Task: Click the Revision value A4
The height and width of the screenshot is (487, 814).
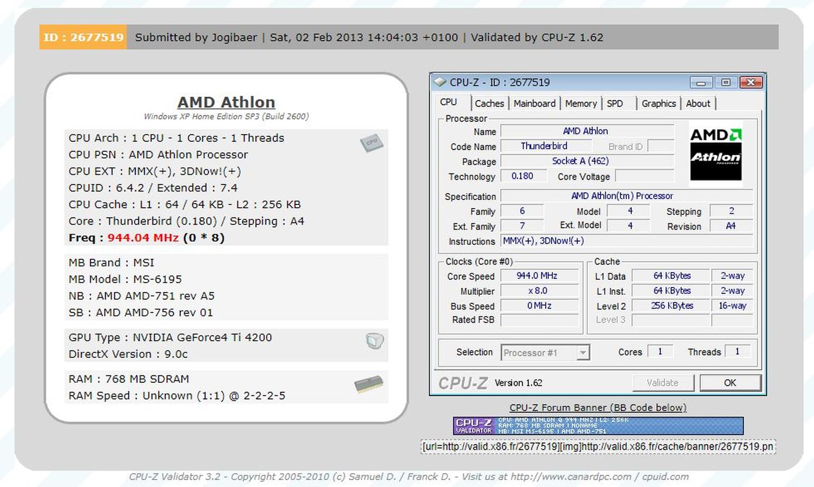Action: tap(731, 225)
